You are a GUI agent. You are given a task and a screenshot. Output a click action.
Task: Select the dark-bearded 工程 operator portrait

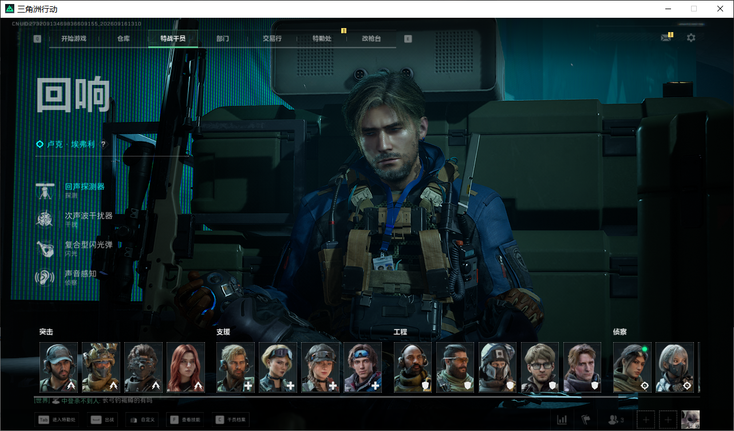point(455,367)
